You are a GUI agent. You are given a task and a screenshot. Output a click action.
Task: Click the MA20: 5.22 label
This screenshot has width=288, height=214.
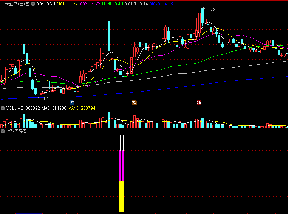[90, 4]
